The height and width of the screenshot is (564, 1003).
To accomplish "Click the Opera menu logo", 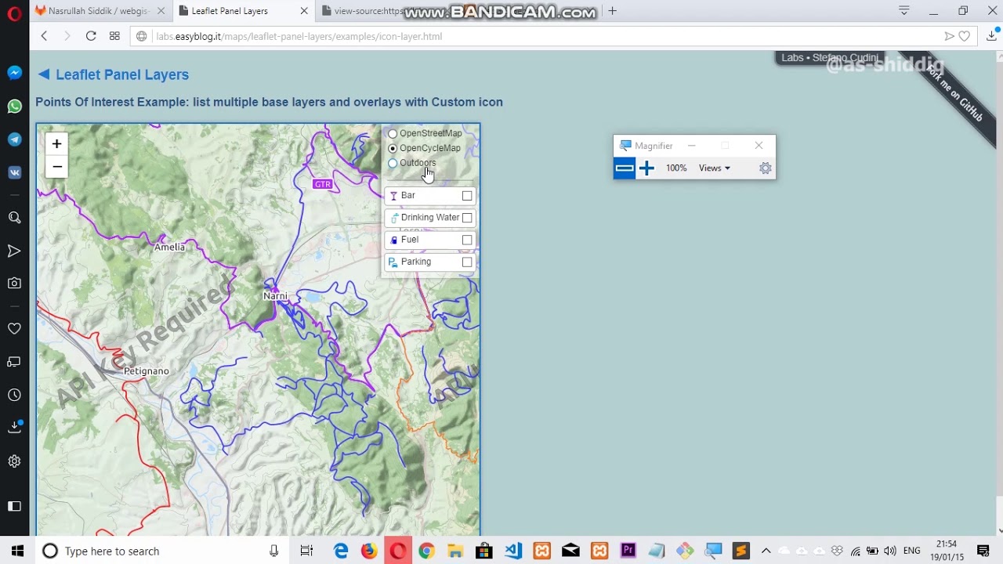I will pyautogui.click(x=14, y=13).
